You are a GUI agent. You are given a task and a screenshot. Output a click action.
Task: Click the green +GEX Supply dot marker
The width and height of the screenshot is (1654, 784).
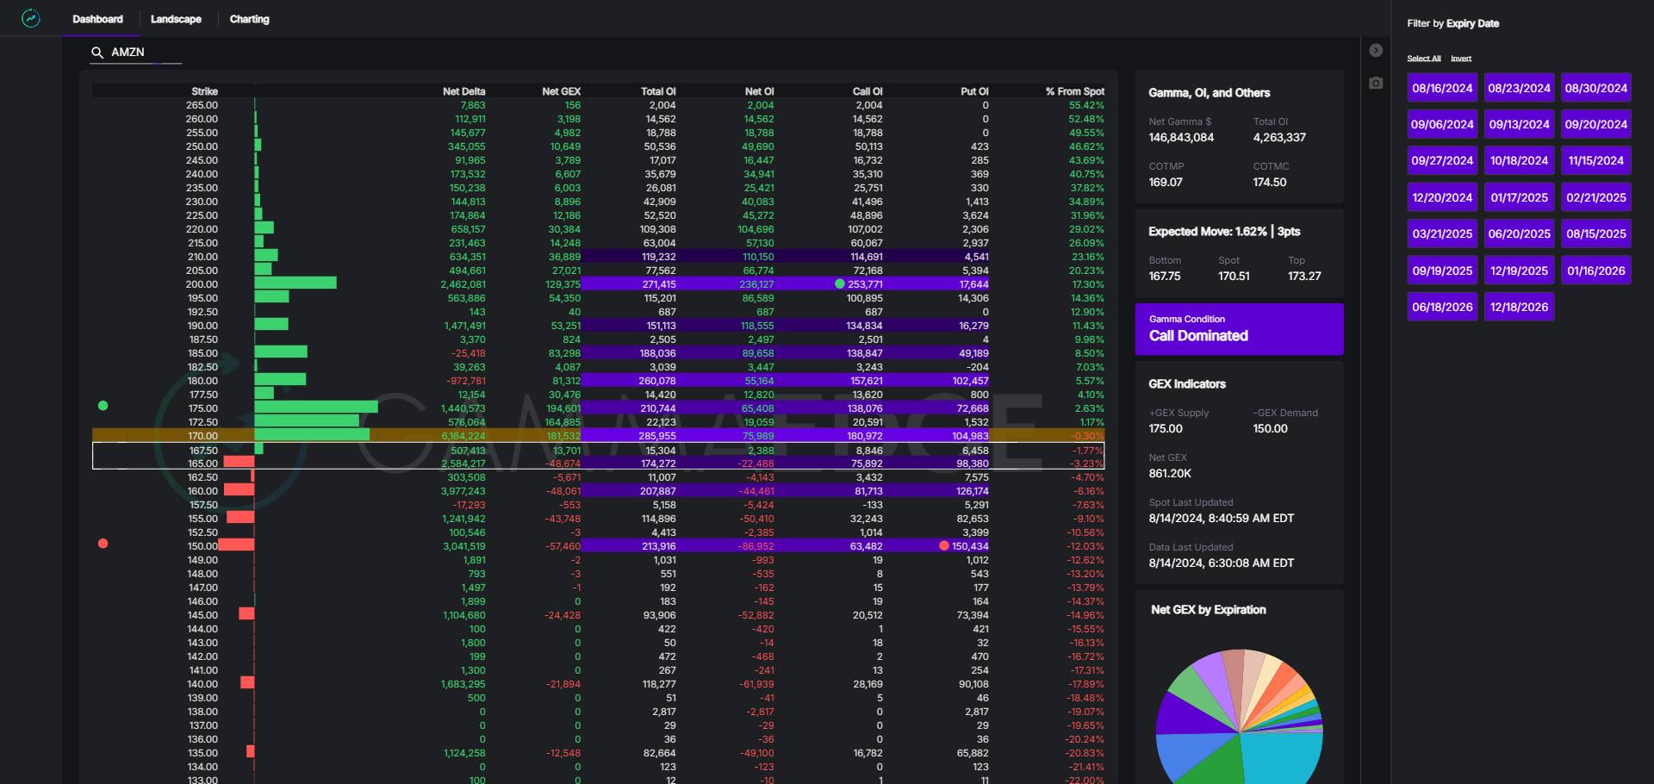(103, 406)
